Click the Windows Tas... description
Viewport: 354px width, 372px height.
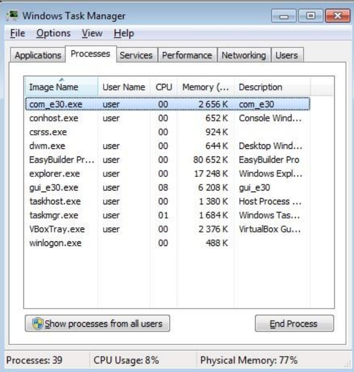coord(269,215)
